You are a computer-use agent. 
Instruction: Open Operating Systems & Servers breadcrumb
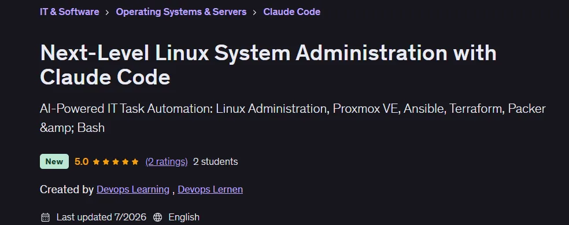(181, 12)
